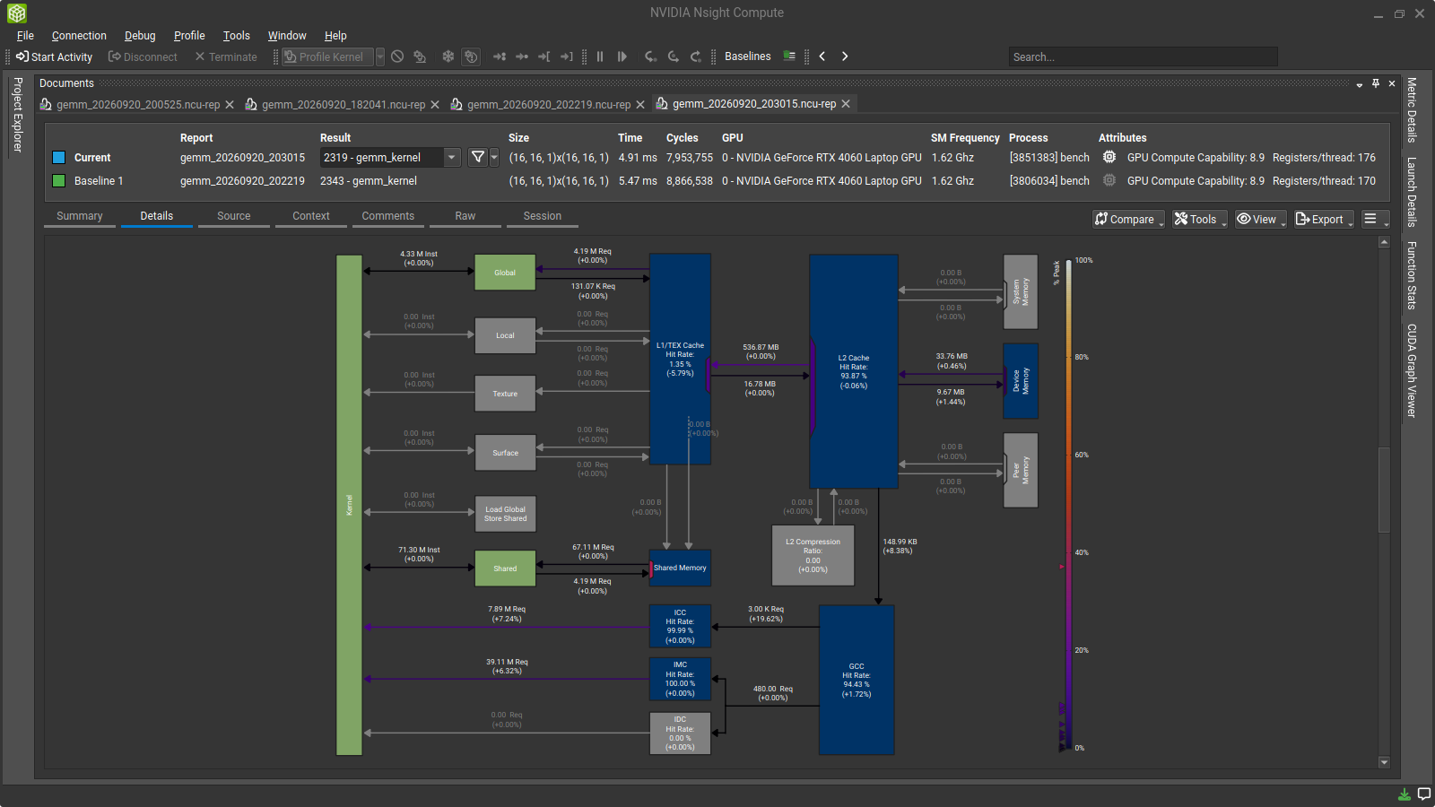
Task: Click the green Baseline 1 color swatch
Action: point(59,181)
